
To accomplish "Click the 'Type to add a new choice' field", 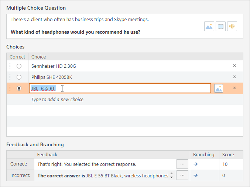I will coord(57,99).
